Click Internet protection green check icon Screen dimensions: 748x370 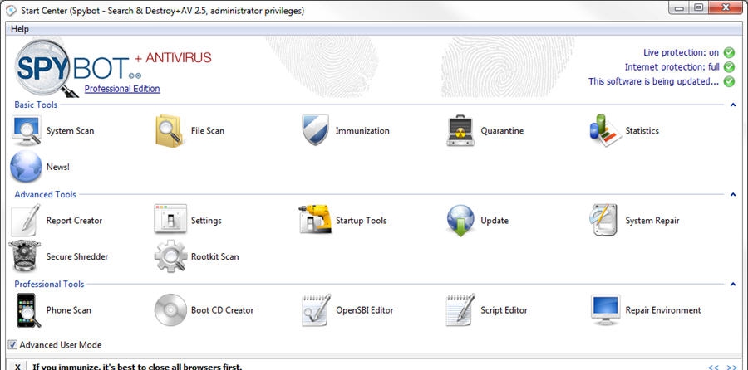729,67
